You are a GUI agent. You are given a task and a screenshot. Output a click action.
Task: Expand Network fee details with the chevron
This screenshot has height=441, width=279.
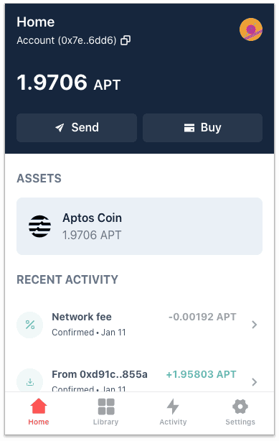click(255, 325)
